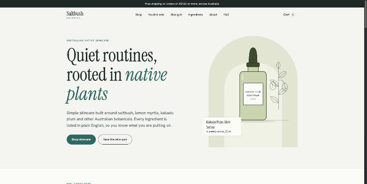Image resolution: width=367 pixels, height=184 pixels.
Task: Click the 'Australian Native Skincare' label
Action: coord(88,40)
